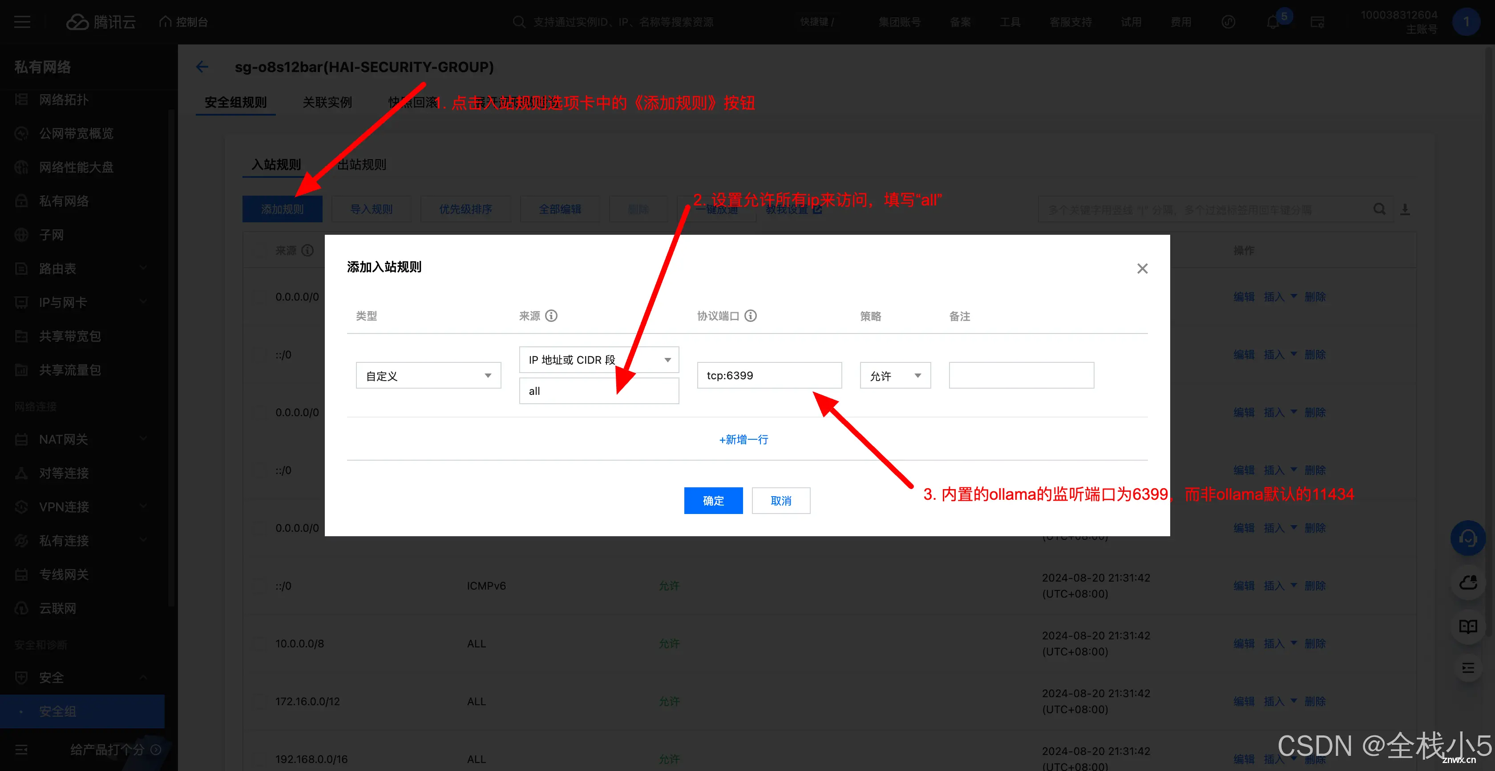Click the 确定 button
This screenshot has width=1495, height=771.
coord(713,500)
